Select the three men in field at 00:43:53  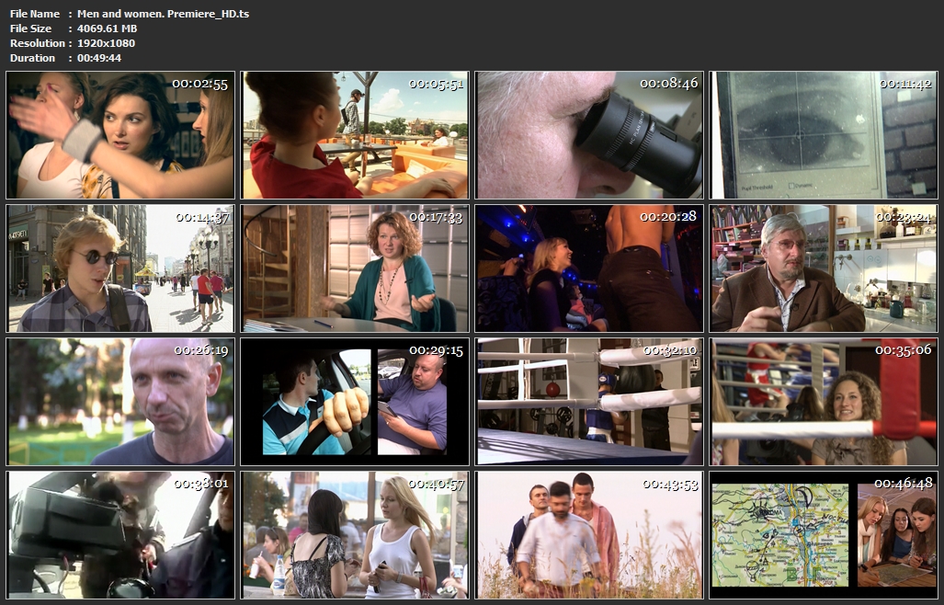pyautogui.click(x=589, y=535)
